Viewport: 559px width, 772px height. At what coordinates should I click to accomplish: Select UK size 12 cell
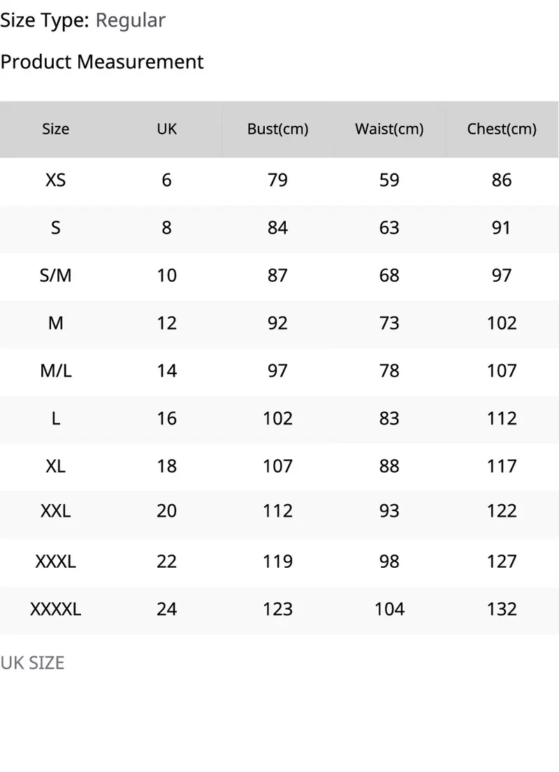pyautogui.click(x=167, y=323)
